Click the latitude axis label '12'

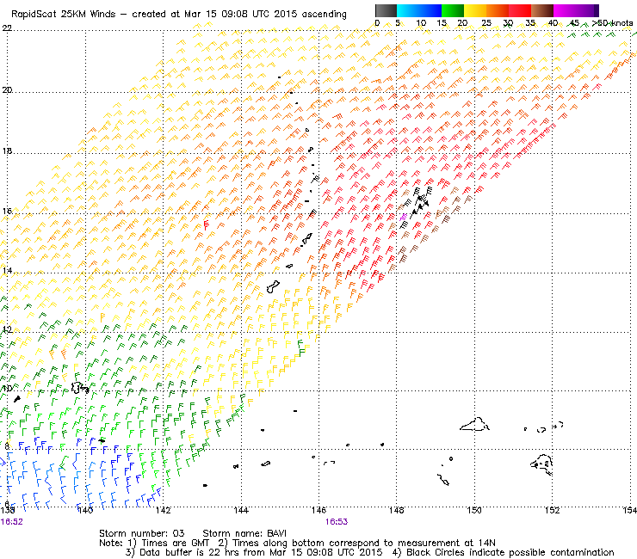pos(7,329)
